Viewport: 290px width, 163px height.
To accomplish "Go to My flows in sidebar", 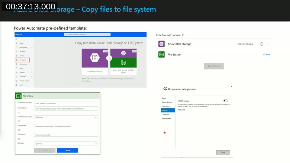I will [x=22, y=52].
